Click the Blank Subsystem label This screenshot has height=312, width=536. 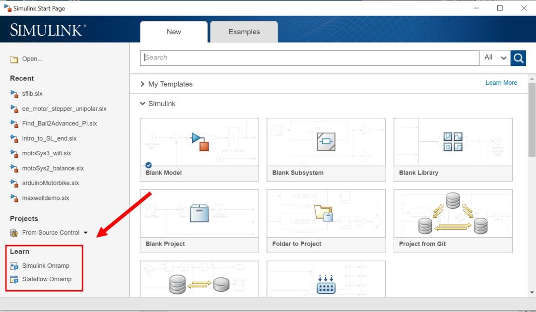[298, 173]
